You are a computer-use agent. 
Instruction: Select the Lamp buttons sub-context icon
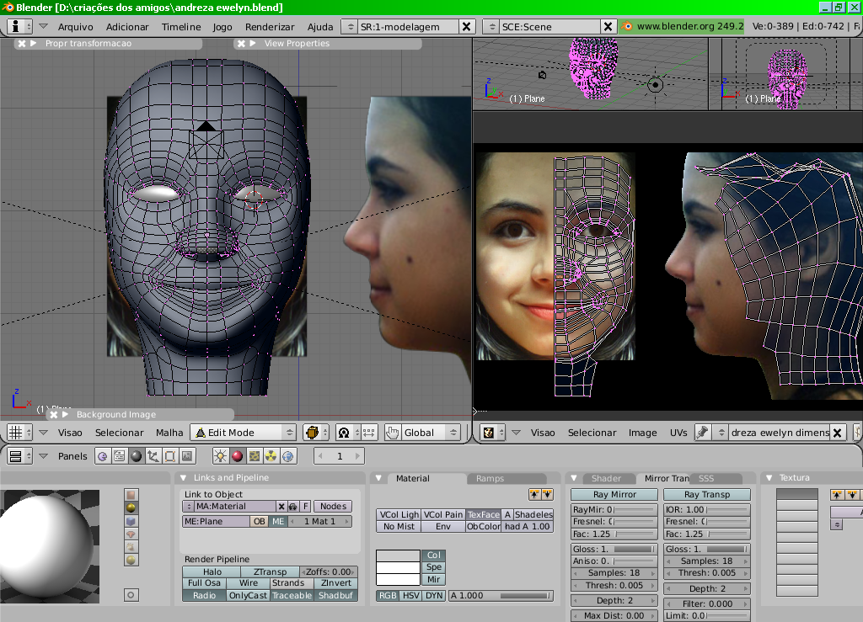click(221, 456)
